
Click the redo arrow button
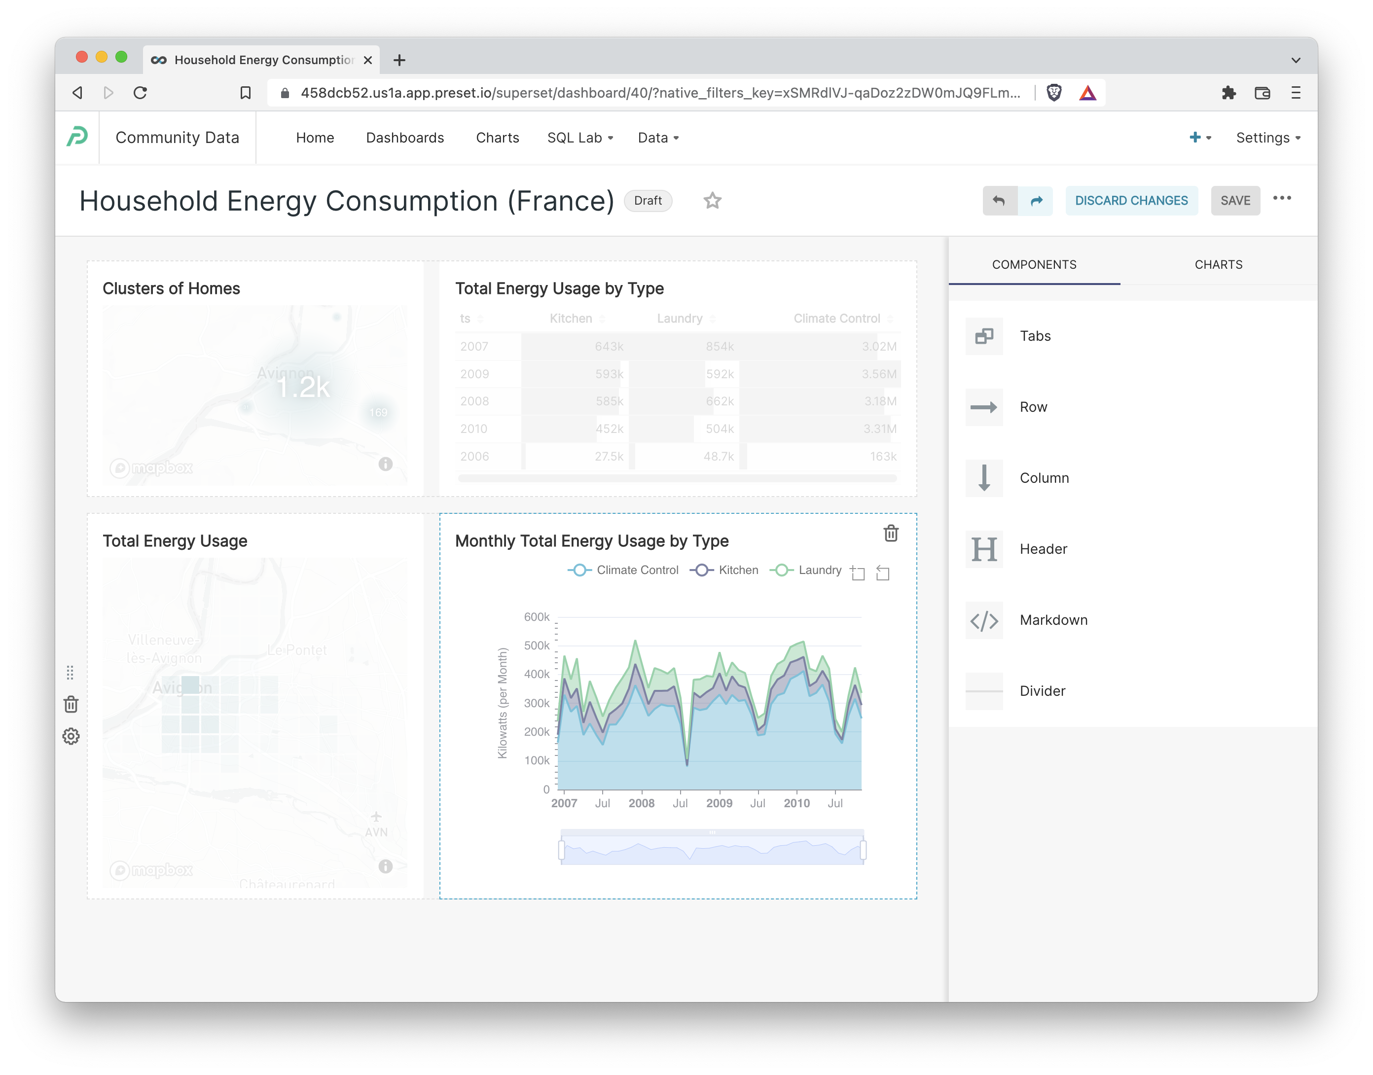1036,201
